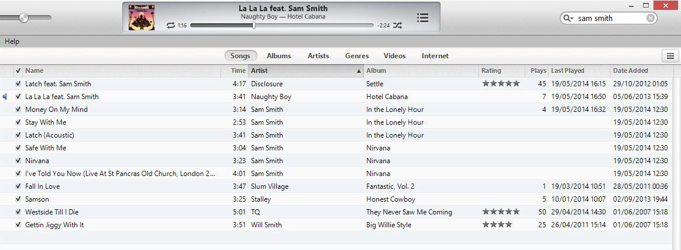Sort by the Plays column header
Screen dimensions: 681x250
pos(538,71)
